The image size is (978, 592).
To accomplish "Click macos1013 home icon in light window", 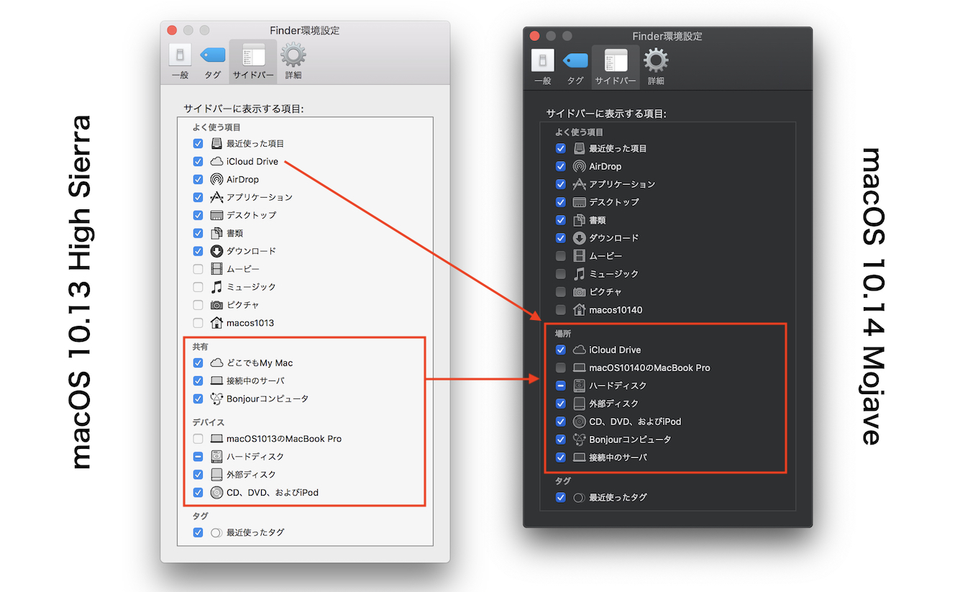I will tap(216, 322).
